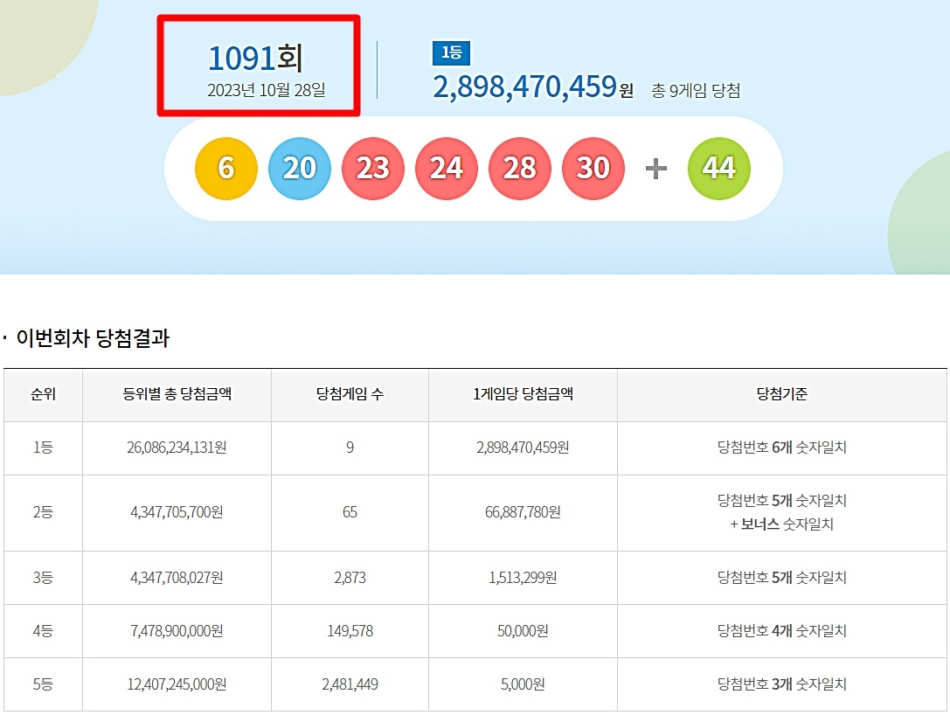Select per-game amount 50,000원
The height and width of the screenshot is (715, 950).
click(523, 631)
